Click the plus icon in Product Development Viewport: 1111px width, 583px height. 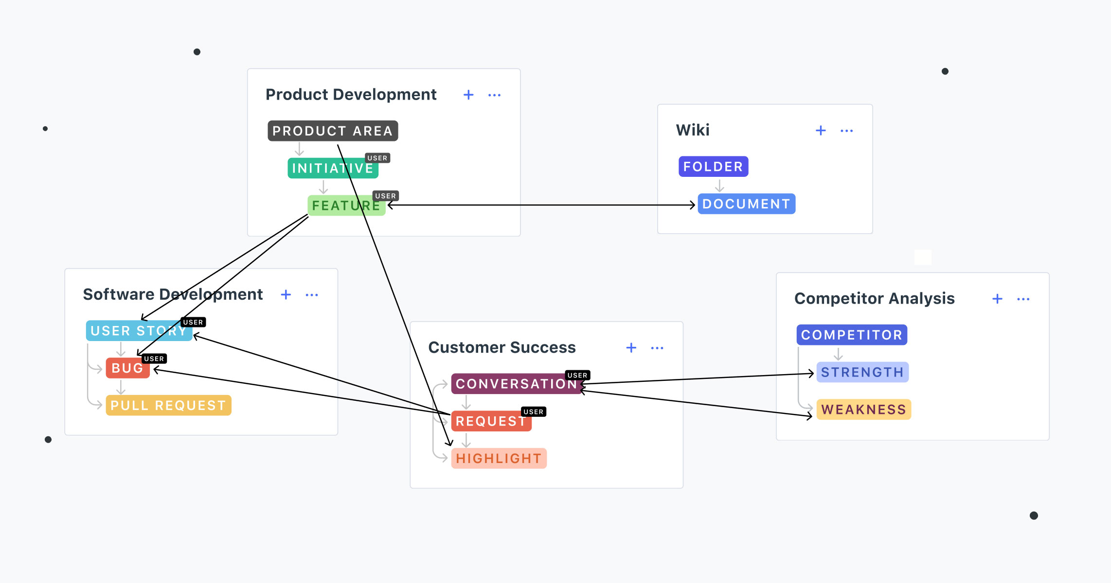tap(468, 95)
